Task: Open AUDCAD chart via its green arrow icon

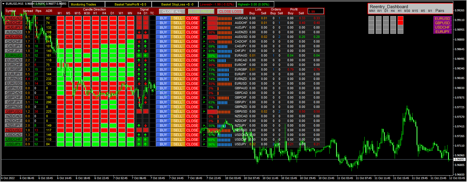Action: [x=204, y=18]
